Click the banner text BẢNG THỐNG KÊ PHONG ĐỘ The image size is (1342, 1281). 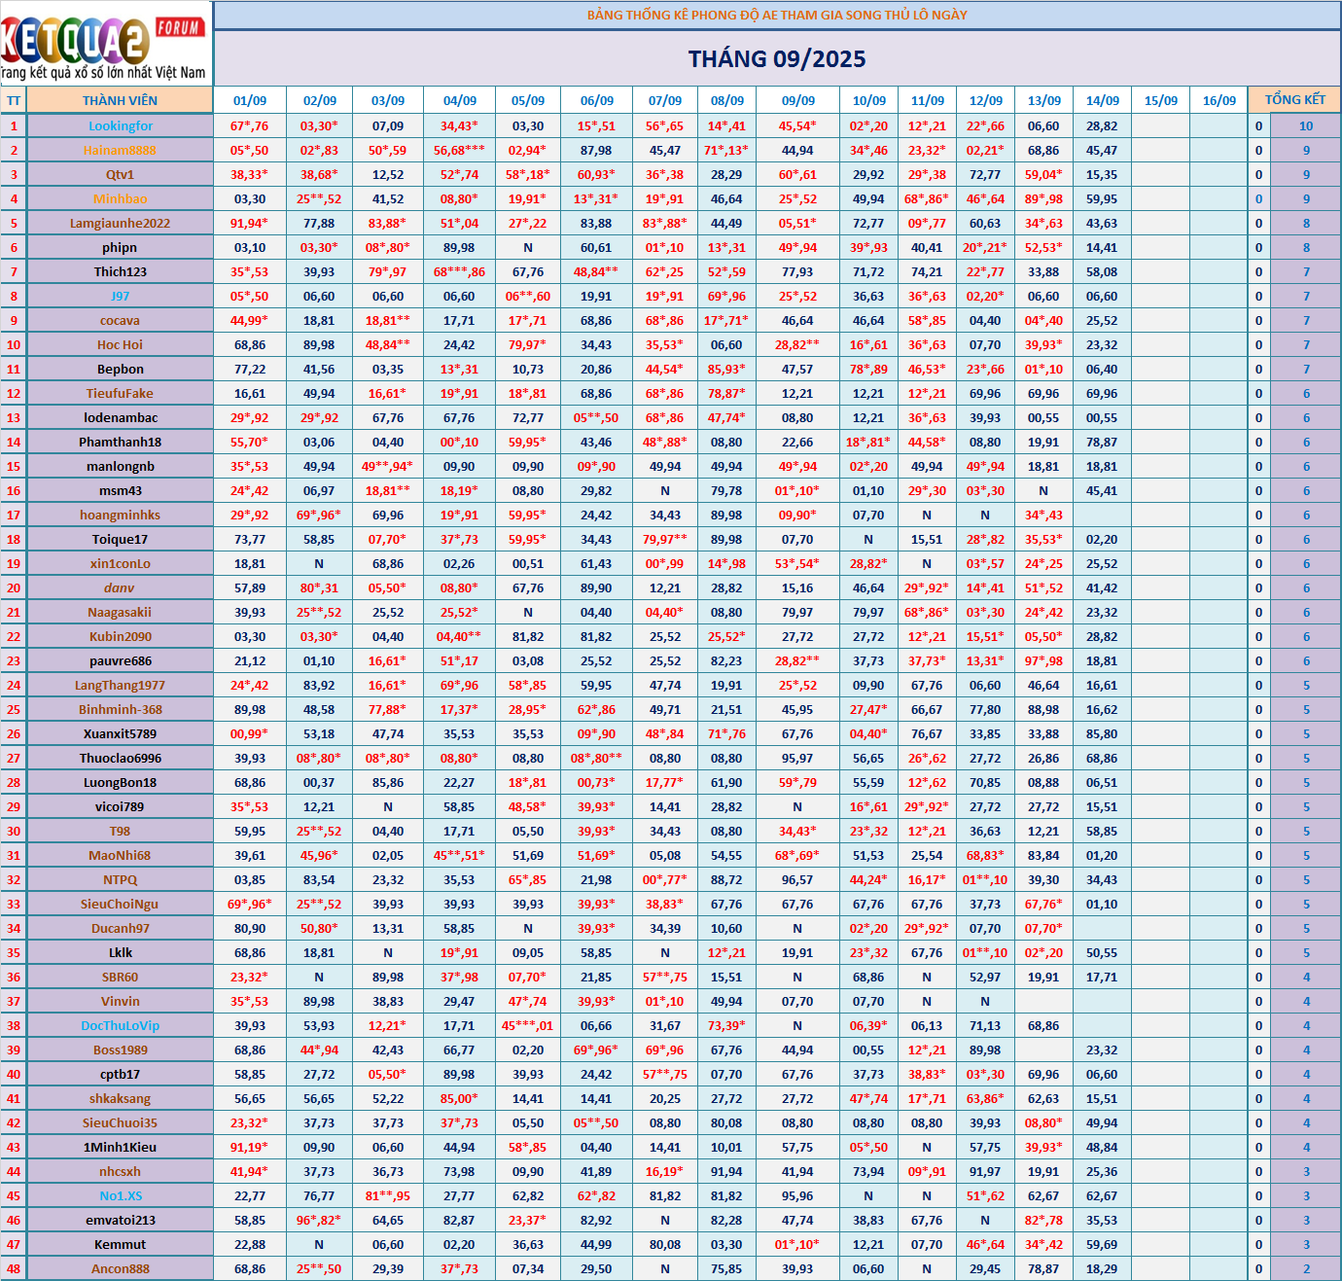click(777, 15)
